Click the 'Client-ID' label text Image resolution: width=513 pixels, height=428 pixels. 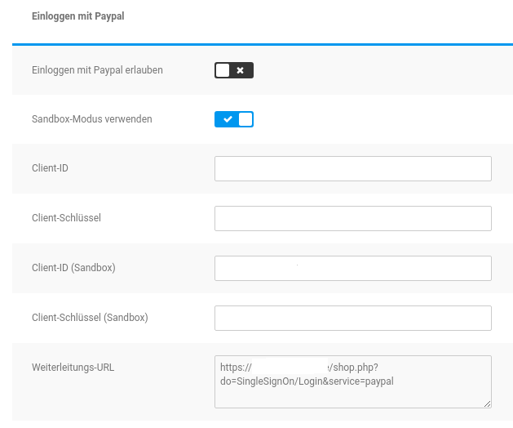50,168
